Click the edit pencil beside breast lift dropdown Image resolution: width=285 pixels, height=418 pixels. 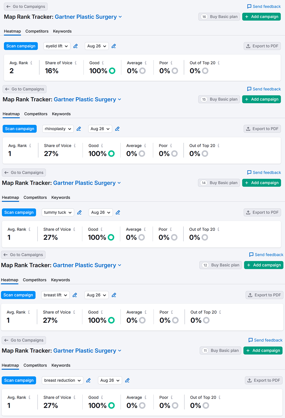[75, 295]
